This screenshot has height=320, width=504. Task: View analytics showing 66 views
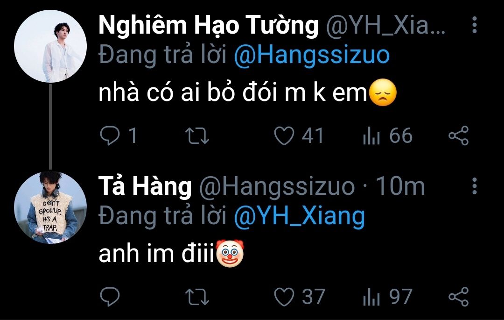point(371,136)
